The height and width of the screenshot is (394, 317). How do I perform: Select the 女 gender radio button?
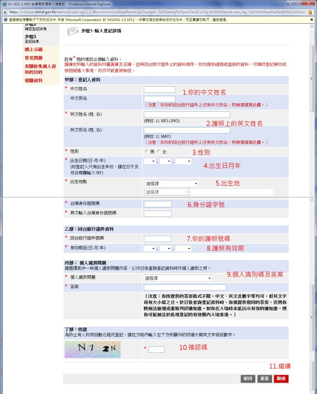158,151
